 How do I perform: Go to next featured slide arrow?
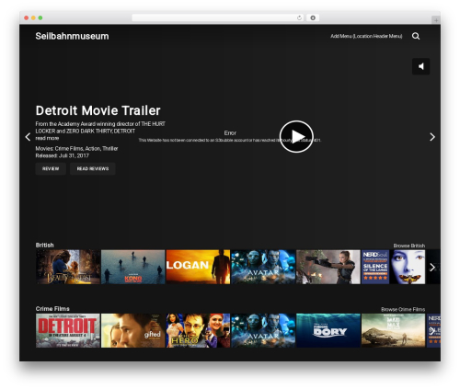click(x=432, y=137)
